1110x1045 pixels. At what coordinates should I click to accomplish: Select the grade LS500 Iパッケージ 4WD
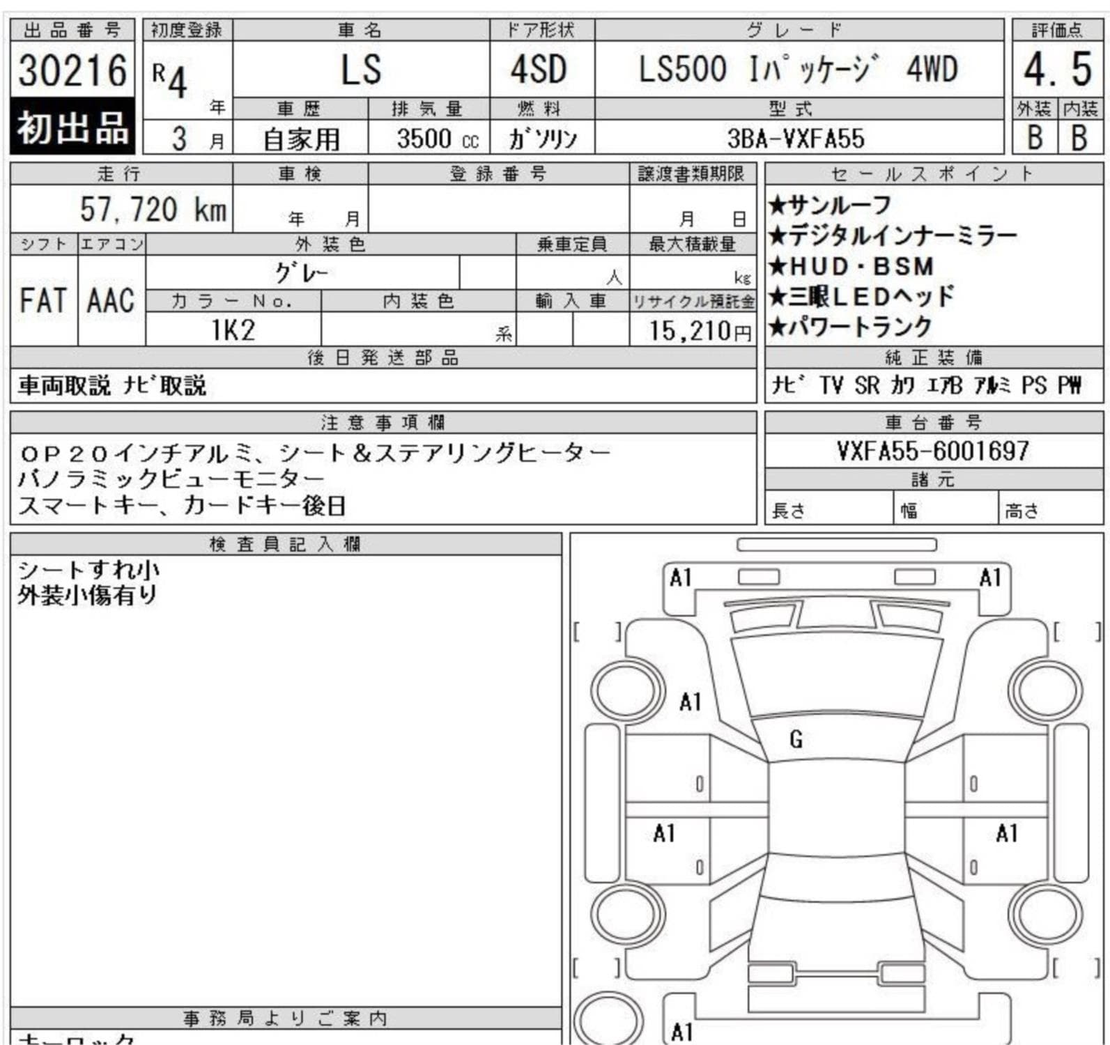799,69
